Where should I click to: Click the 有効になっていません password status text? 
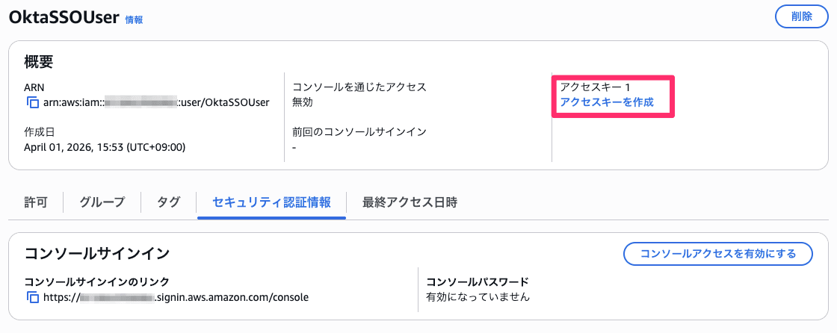pos(478,297)
